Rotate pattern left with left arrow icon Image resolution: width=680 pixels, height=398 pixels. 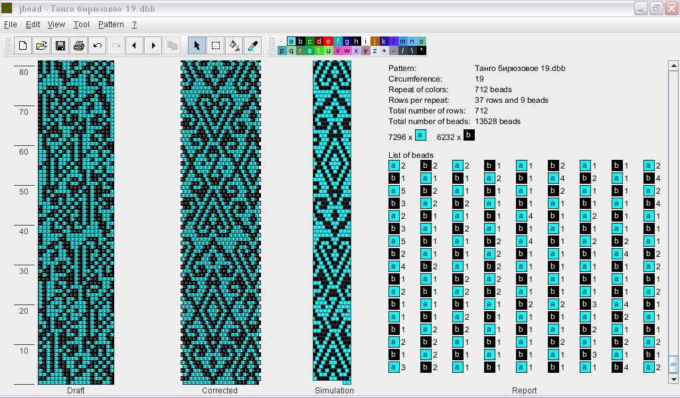135,46
